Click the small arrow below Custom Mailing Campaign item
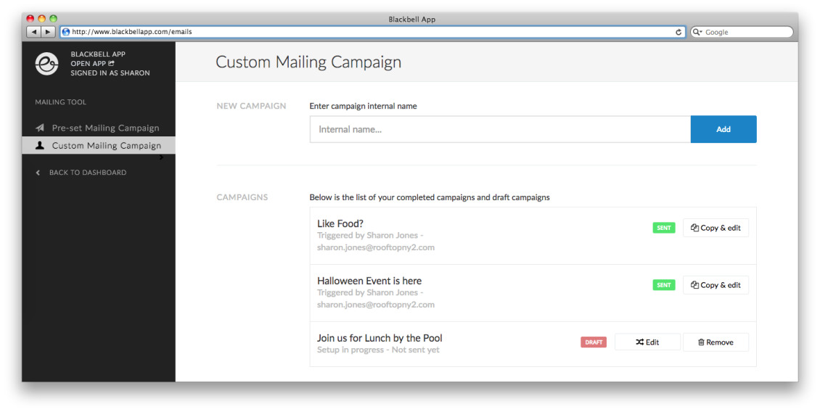The height and width of the screenshot is (412, 820). tap(161, 157)
